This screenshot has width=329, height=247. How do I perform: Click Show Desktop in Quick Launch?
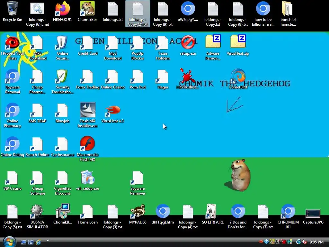(x=23, y=242)
